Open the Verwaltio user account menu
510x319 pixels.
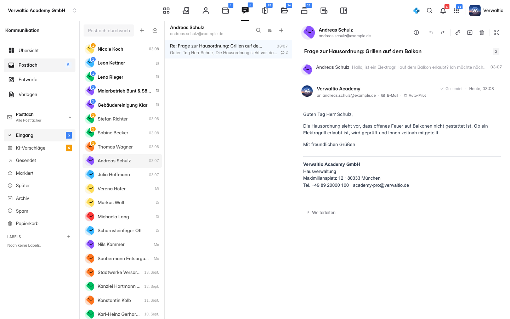tap(486, 11)
